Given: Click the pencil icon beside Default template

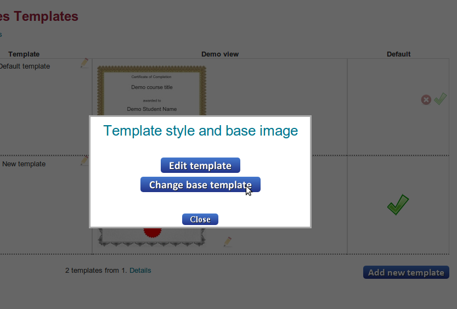Looking at the screenshot, I should click(x=84, y=63).
